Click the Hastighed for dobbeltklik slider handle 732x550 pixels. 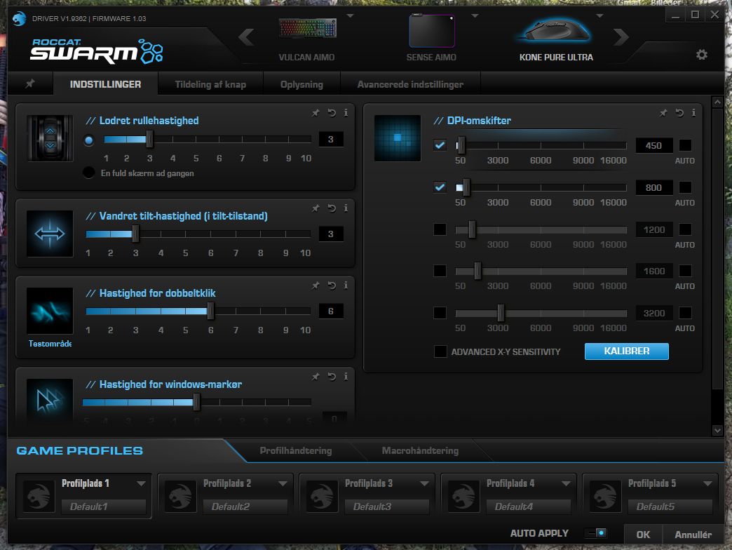(210, 311)
